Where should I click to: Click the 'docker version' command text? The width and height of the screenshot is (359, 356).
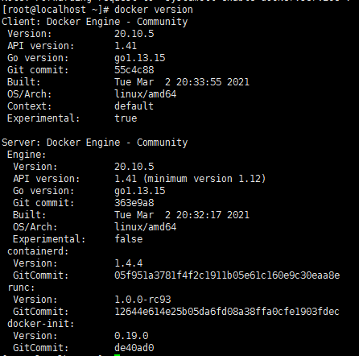154,10
